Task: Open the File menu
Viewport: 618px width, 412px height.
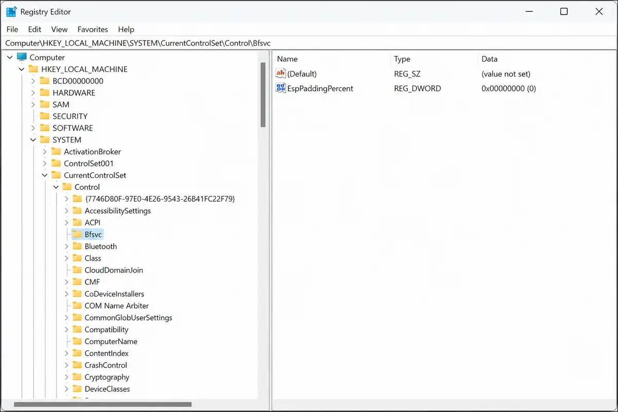Action: [x=12, y=29]
